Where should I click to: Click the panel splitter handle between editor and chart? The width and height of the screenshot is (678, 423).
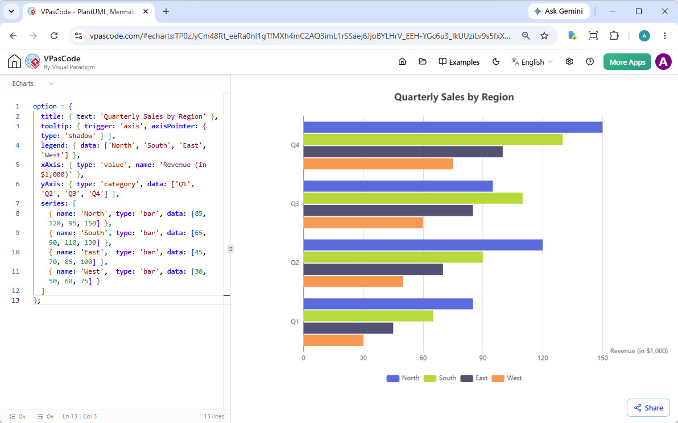pyautogui.click(x=230, y=249)
